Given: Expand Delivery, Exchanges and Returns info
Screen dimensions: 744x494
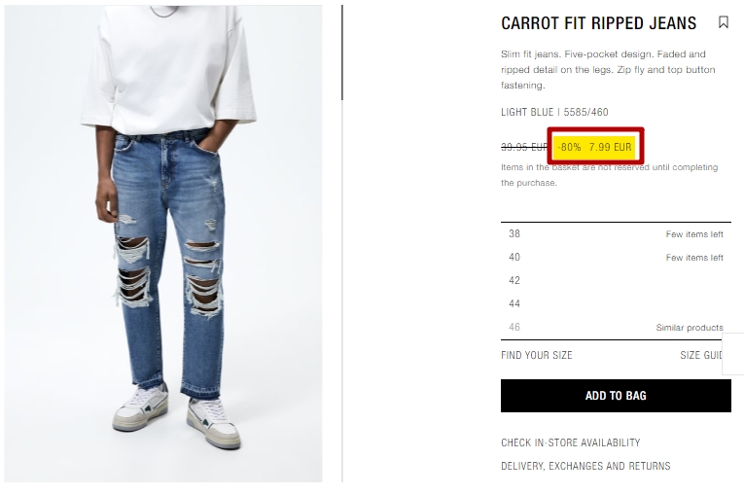Looking at the screenshot, I should click(585, 466).
